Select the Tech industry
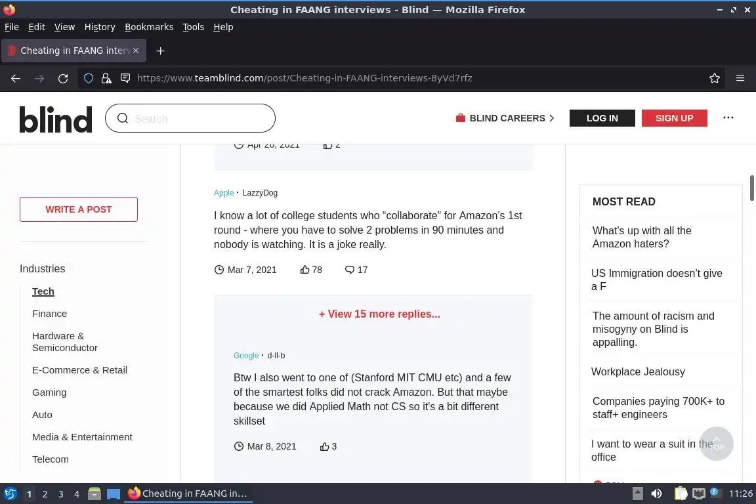 tap(43, 291)
